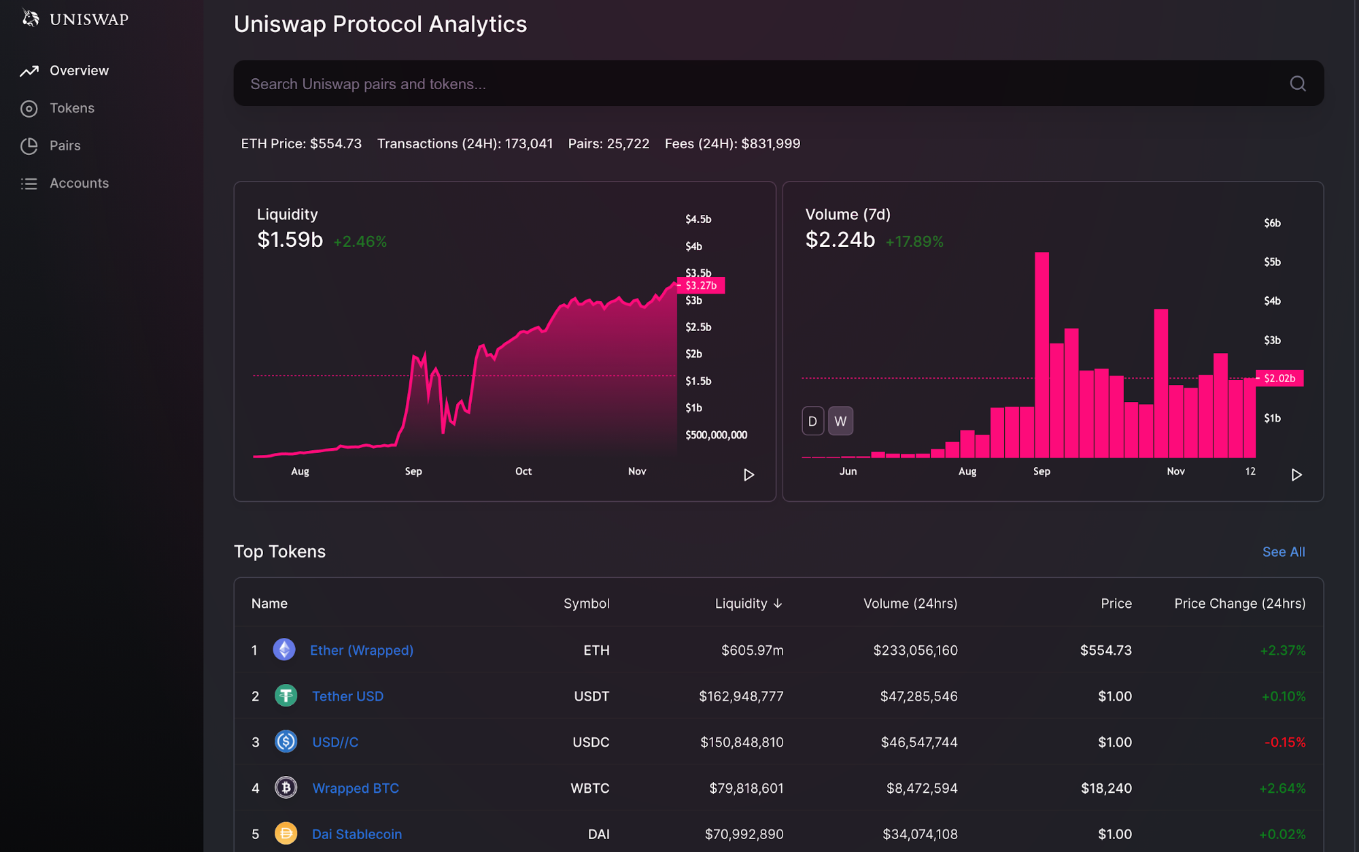Focus the Uniswap pairs and tokens search field
The height and width of the screenshot is (852, 1359).
click(778, 84)
